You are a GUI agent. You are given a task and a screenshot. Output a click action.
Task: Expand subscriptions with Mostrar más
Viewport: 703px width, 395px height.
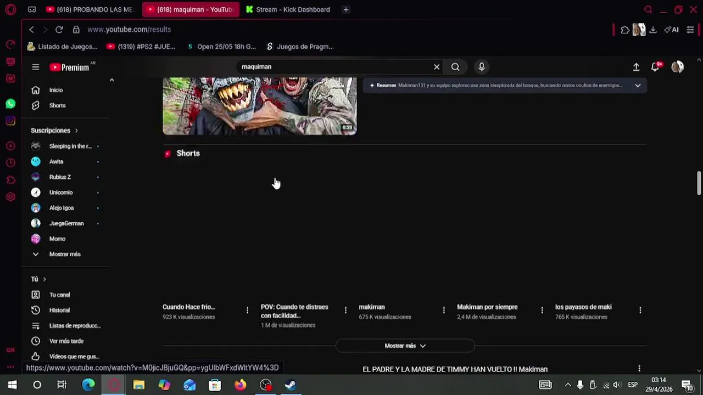pos(66,254)
